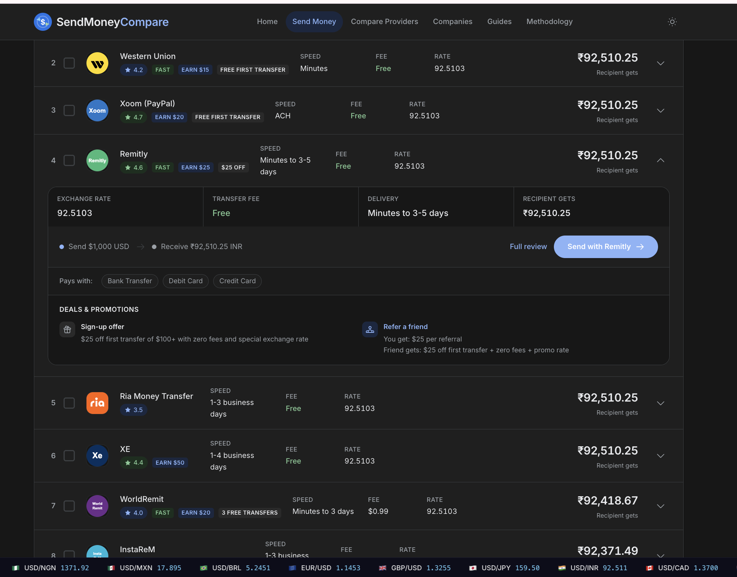Click the Send with Remitly button
Viewport: 737px width, 577px height.
tap(605, 246)
